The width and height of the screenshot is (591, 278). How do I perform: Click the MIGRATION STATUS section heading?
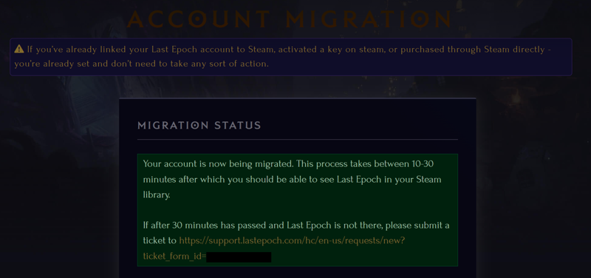tap(199, 126)
